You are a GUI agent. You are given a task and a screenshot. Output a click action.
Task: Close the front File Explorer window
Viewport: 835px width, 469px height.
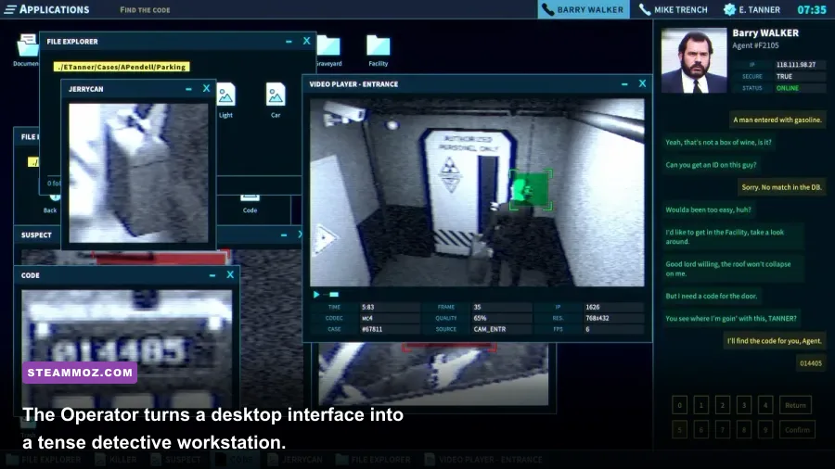click(307, 41)
